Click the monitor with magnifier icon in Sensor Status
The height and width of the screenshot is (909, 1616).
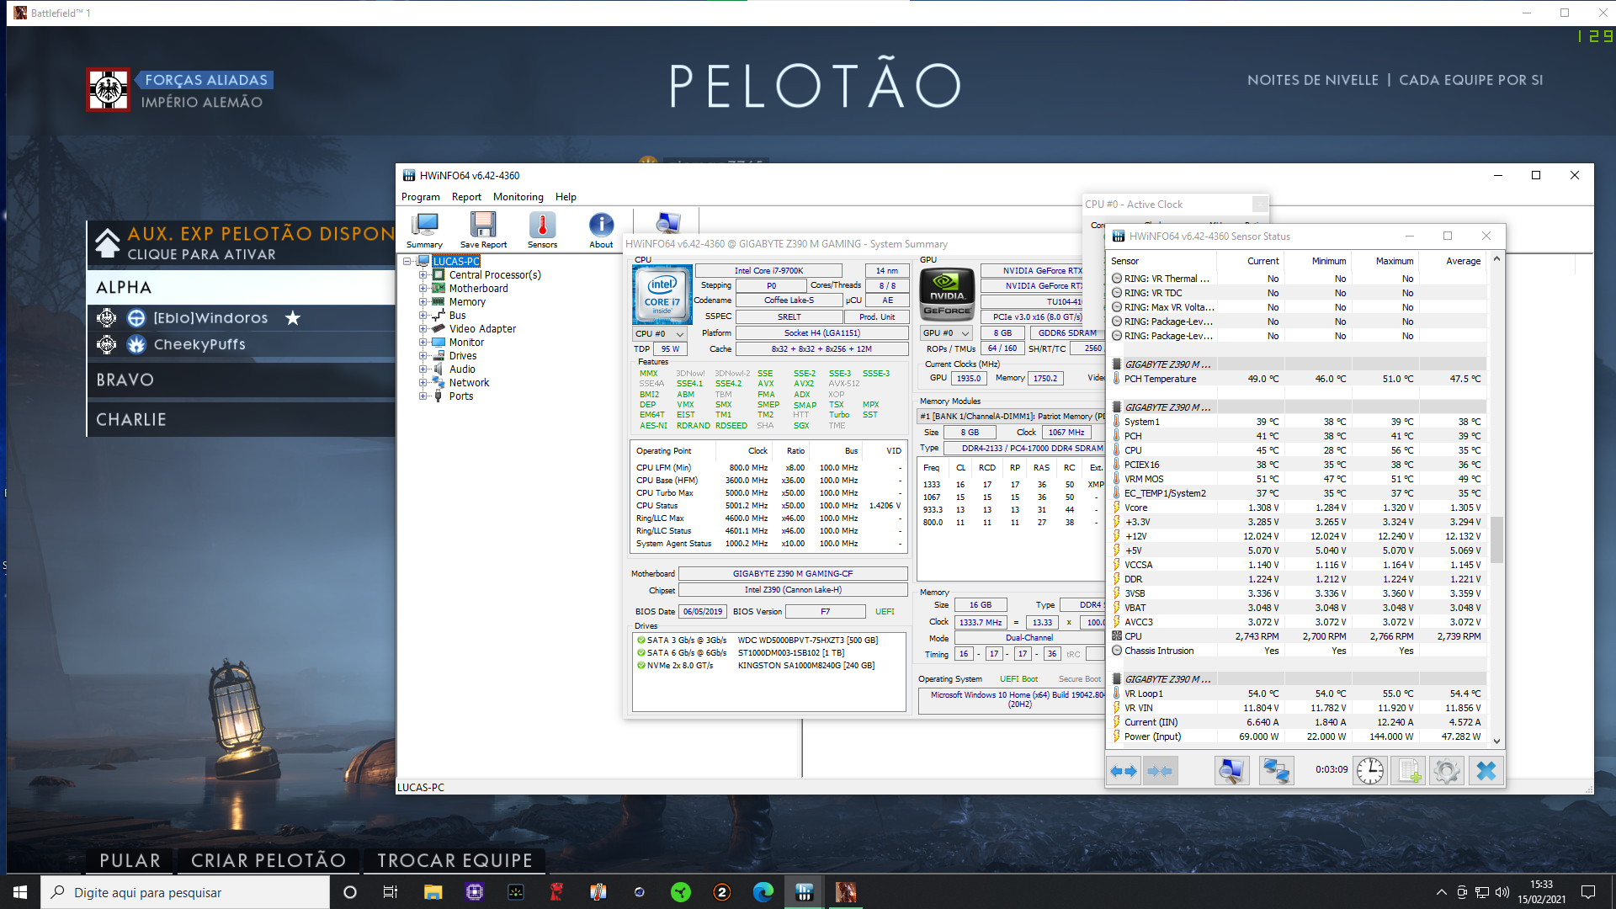click(1231, 770)
